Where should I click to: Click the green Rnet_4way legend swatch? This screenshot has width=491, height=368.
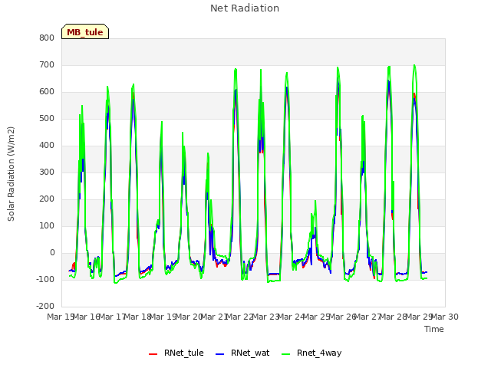coord(286,354)
